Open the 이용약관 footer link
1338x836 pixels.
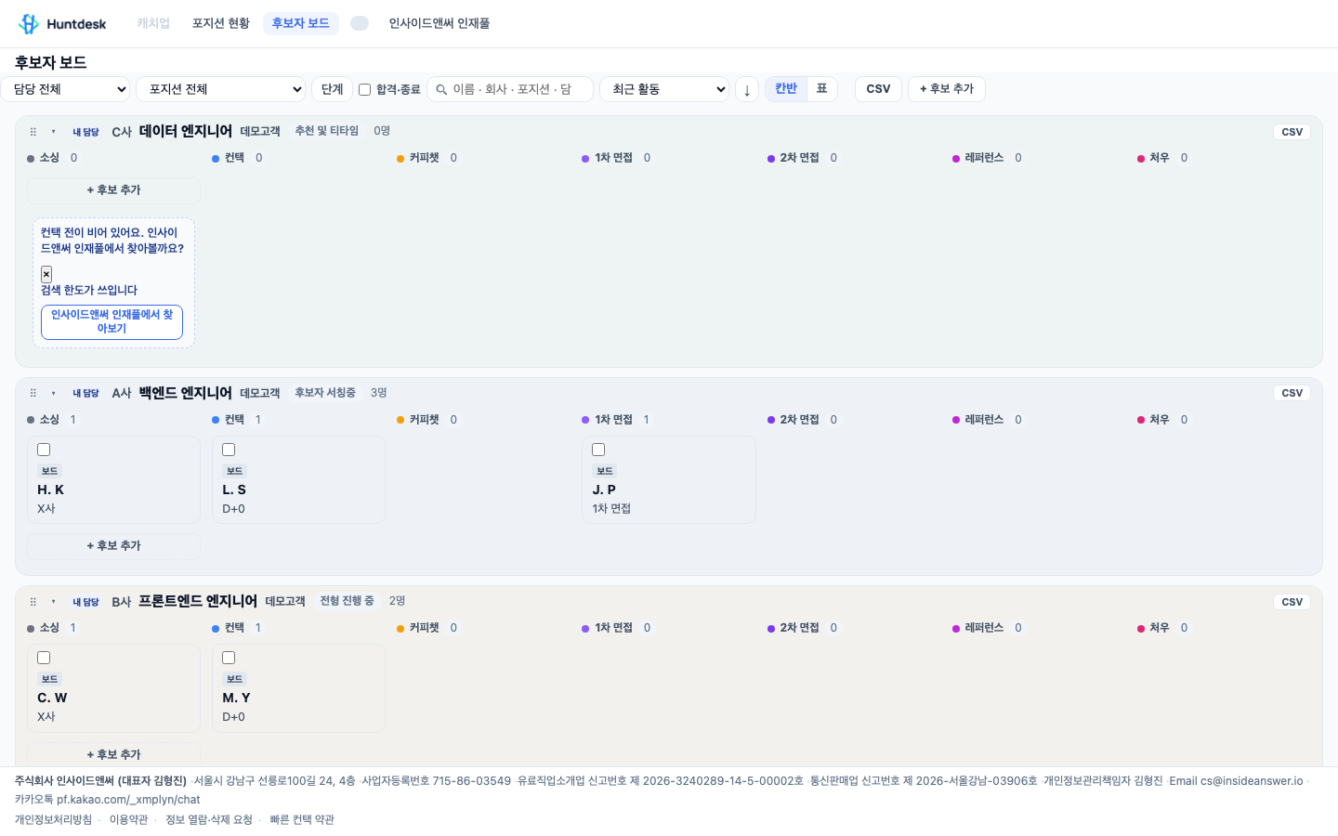click(x=128, y=819)
